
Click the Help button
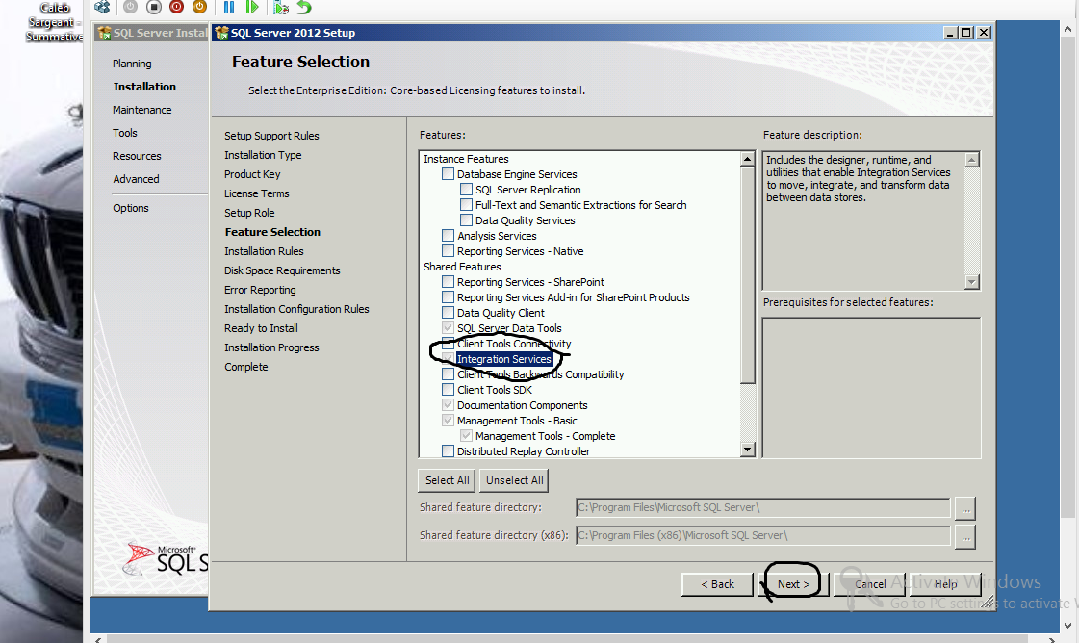(x=945, y=584)
